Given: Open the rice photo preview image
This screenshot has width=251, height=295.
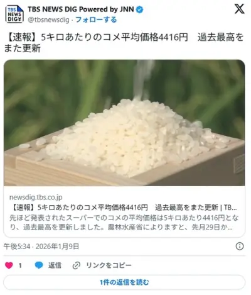Looking at the screenshot, I should pos(124,123).
